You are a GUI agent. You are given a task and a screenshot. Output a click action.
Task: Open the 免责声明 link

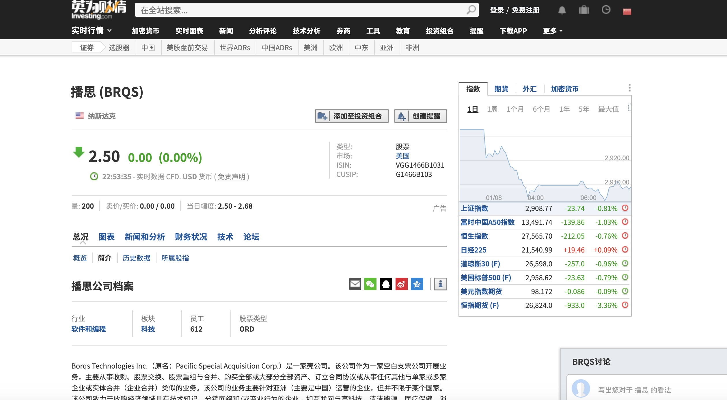(232, 177)
